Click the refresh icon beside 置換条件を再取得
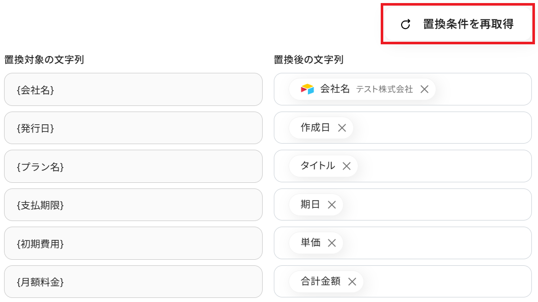This screenshot has height=302, width=538. tap(406, 24)
